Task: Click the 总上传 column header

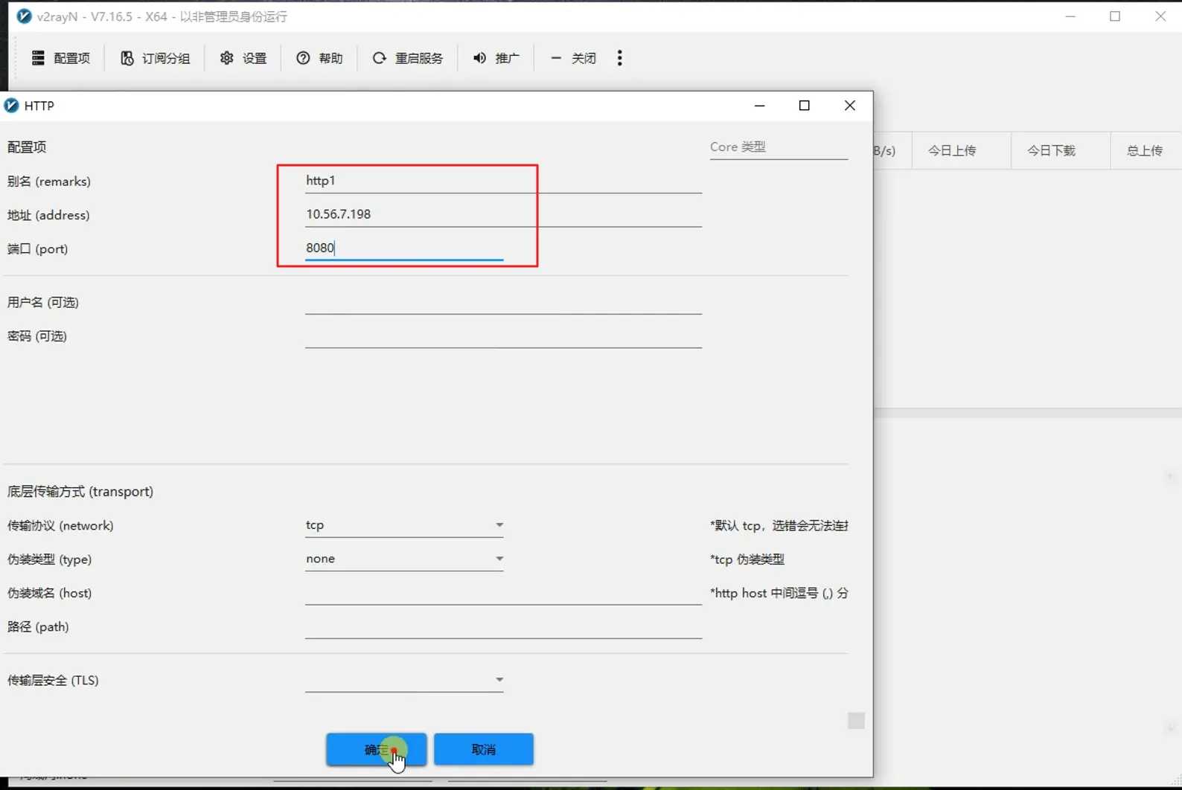Action: pyautogui.click(x=1145, y=151)
